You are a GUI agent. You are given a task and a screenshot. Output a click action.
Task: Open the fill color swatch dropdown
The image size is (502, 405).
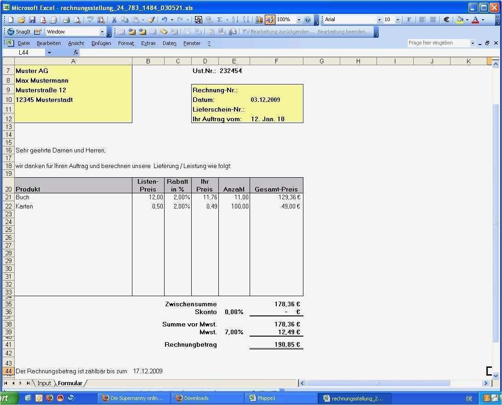pyautogui.click(x=468, y=20)
